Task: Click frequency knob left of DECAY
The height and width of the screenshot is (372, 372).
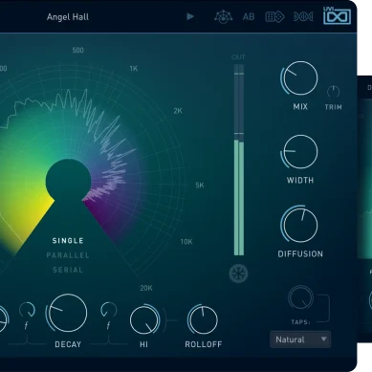Action: coord(27,310)
